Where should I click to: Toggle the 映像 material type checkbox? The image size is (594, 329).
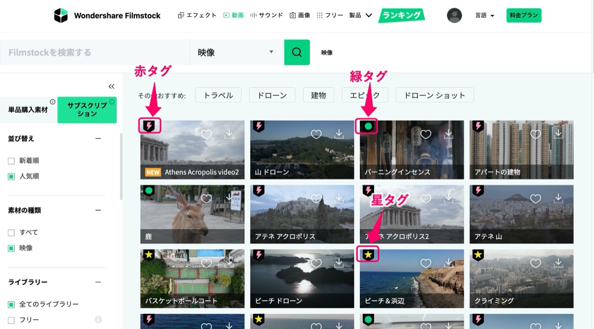point(11,248)
